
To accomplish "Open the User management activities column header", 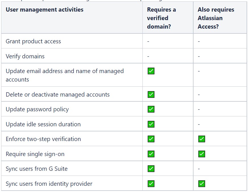I will pos(44,9).
